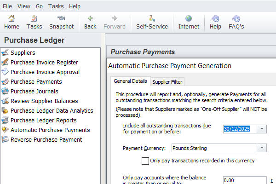Open the due date dropdown arrow

point(262,129)
